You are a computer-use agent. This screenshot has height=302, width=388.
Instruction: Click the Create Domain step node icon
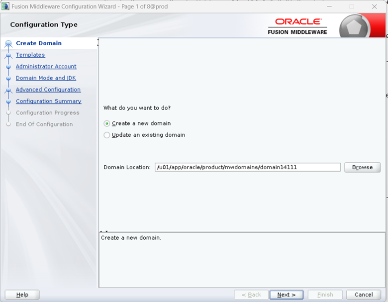click(8, 44)
